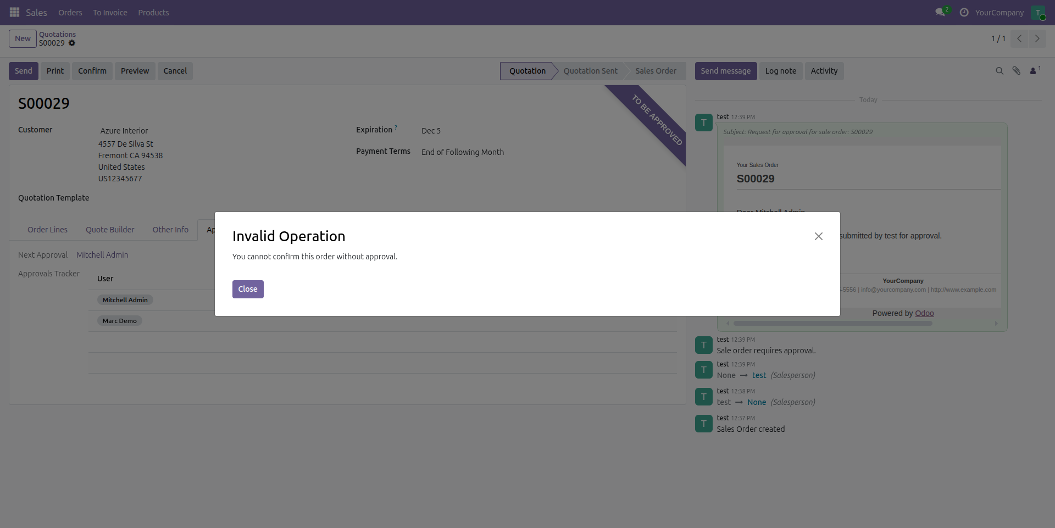
Task: Click the 1 / 1 pager counter
Action: click(998, 38)
